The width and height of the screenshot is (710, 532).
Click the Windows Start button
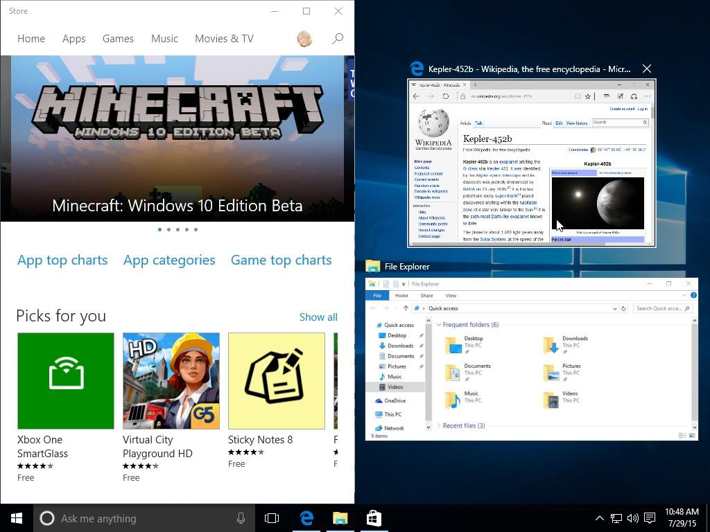click(17, 518)
